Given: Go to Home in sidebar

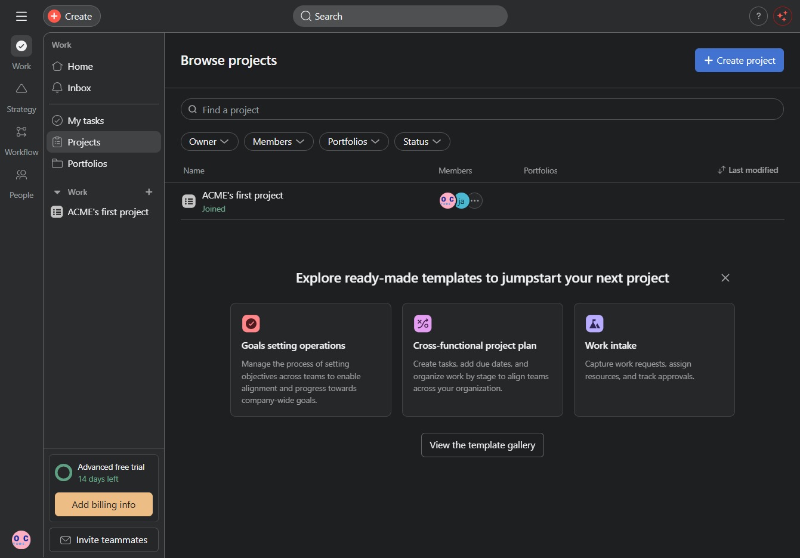Looking at the screenshot, I should click(104, 66).
